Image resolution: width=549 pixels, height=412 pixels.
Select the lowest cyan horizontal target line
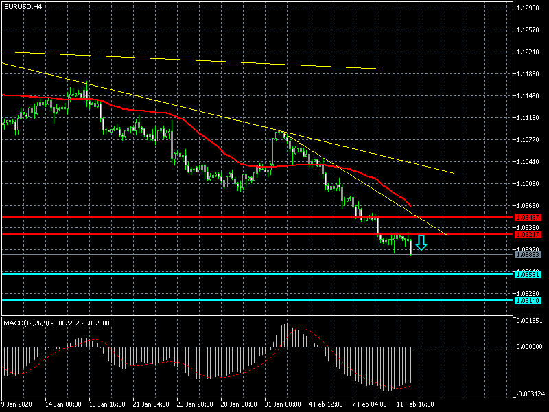pyautogui.click(x=206, y=300)
